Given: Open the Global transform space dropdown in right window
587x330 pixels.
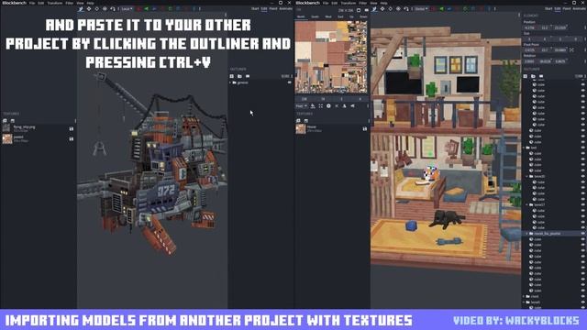Looking at the screenshot, I should (x=421, y=8).
